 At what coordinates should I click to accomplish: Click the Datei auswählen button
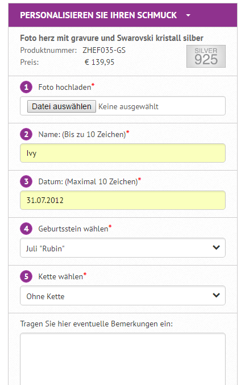tap(61, 106)
